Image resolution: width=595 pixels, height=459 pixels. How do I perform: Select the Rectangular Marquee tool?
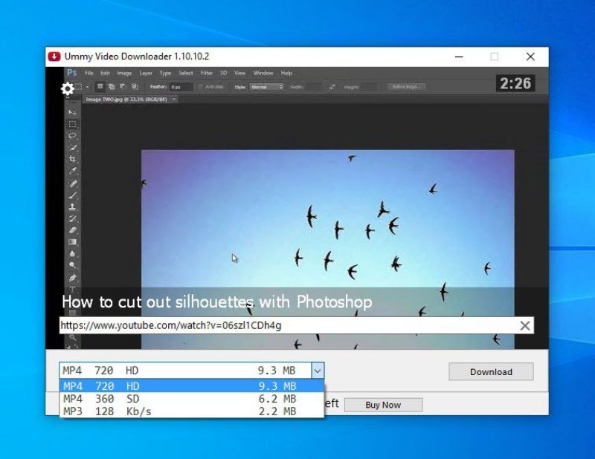point(72,124)
